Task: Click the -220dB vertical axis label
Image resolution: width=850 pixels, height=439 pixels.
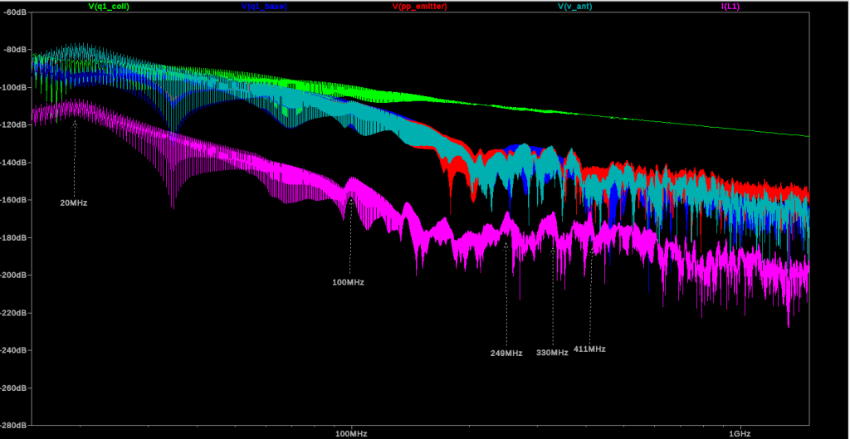Action: pos(13,313)
